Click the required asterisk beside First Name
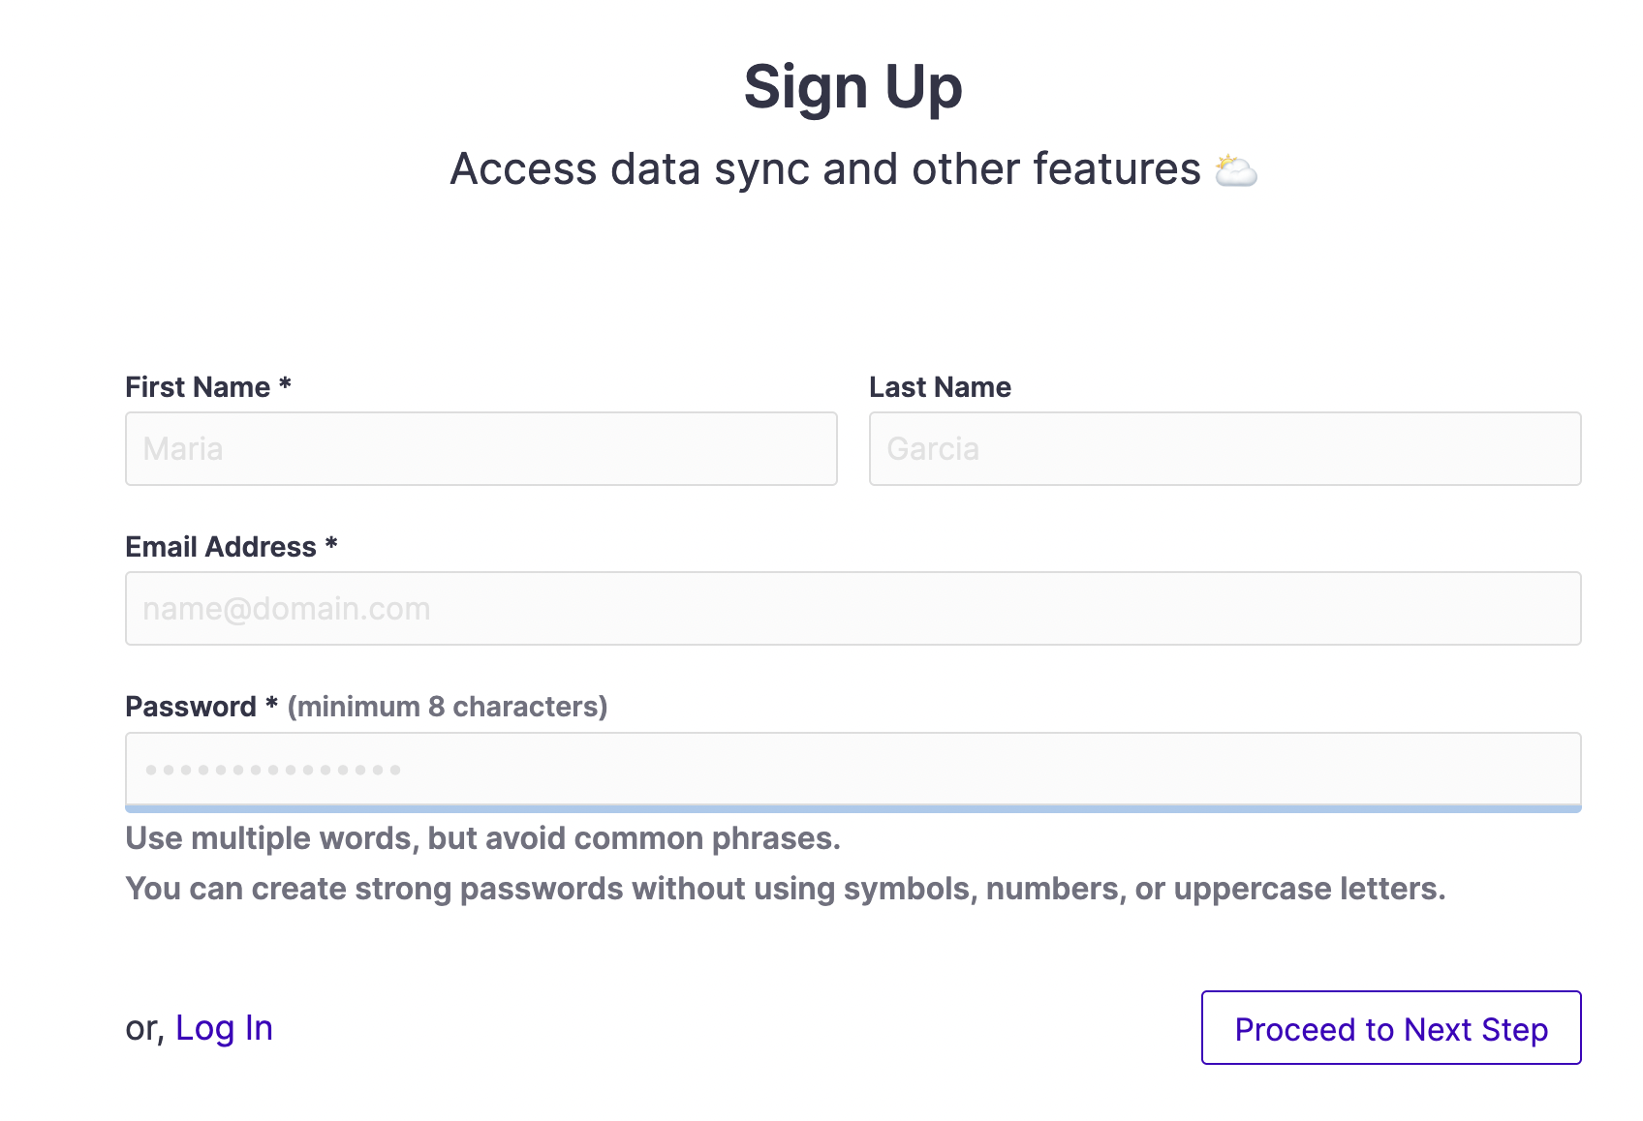 285,383
